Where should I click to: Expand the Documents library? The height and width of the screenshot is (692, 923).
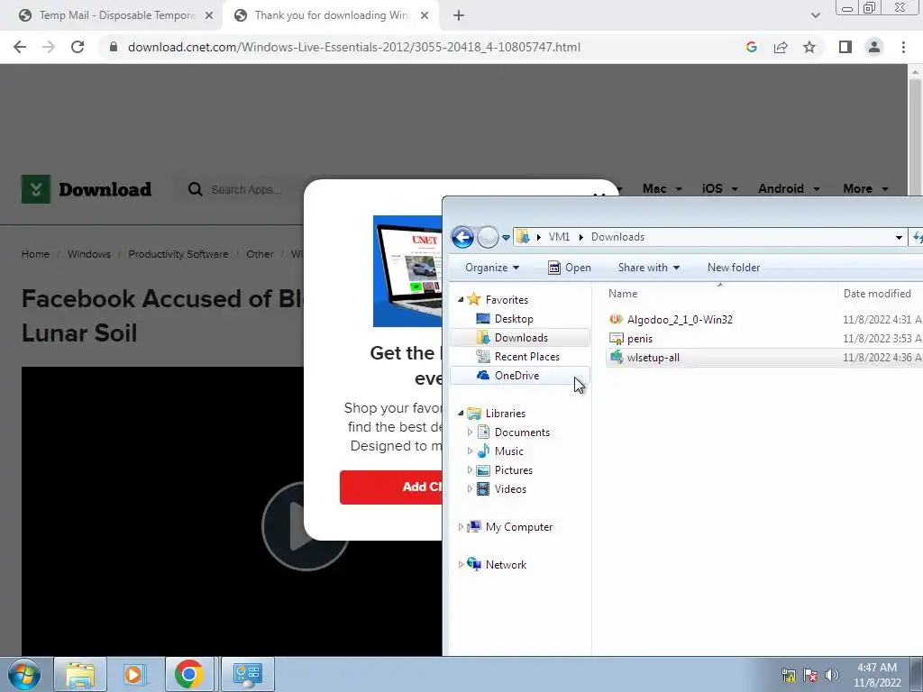click(x=470, y=432)
